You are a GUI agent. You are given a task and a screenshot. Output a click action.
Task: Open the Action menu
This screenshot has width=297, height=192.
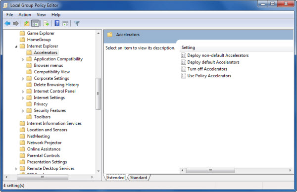(25, 14)
